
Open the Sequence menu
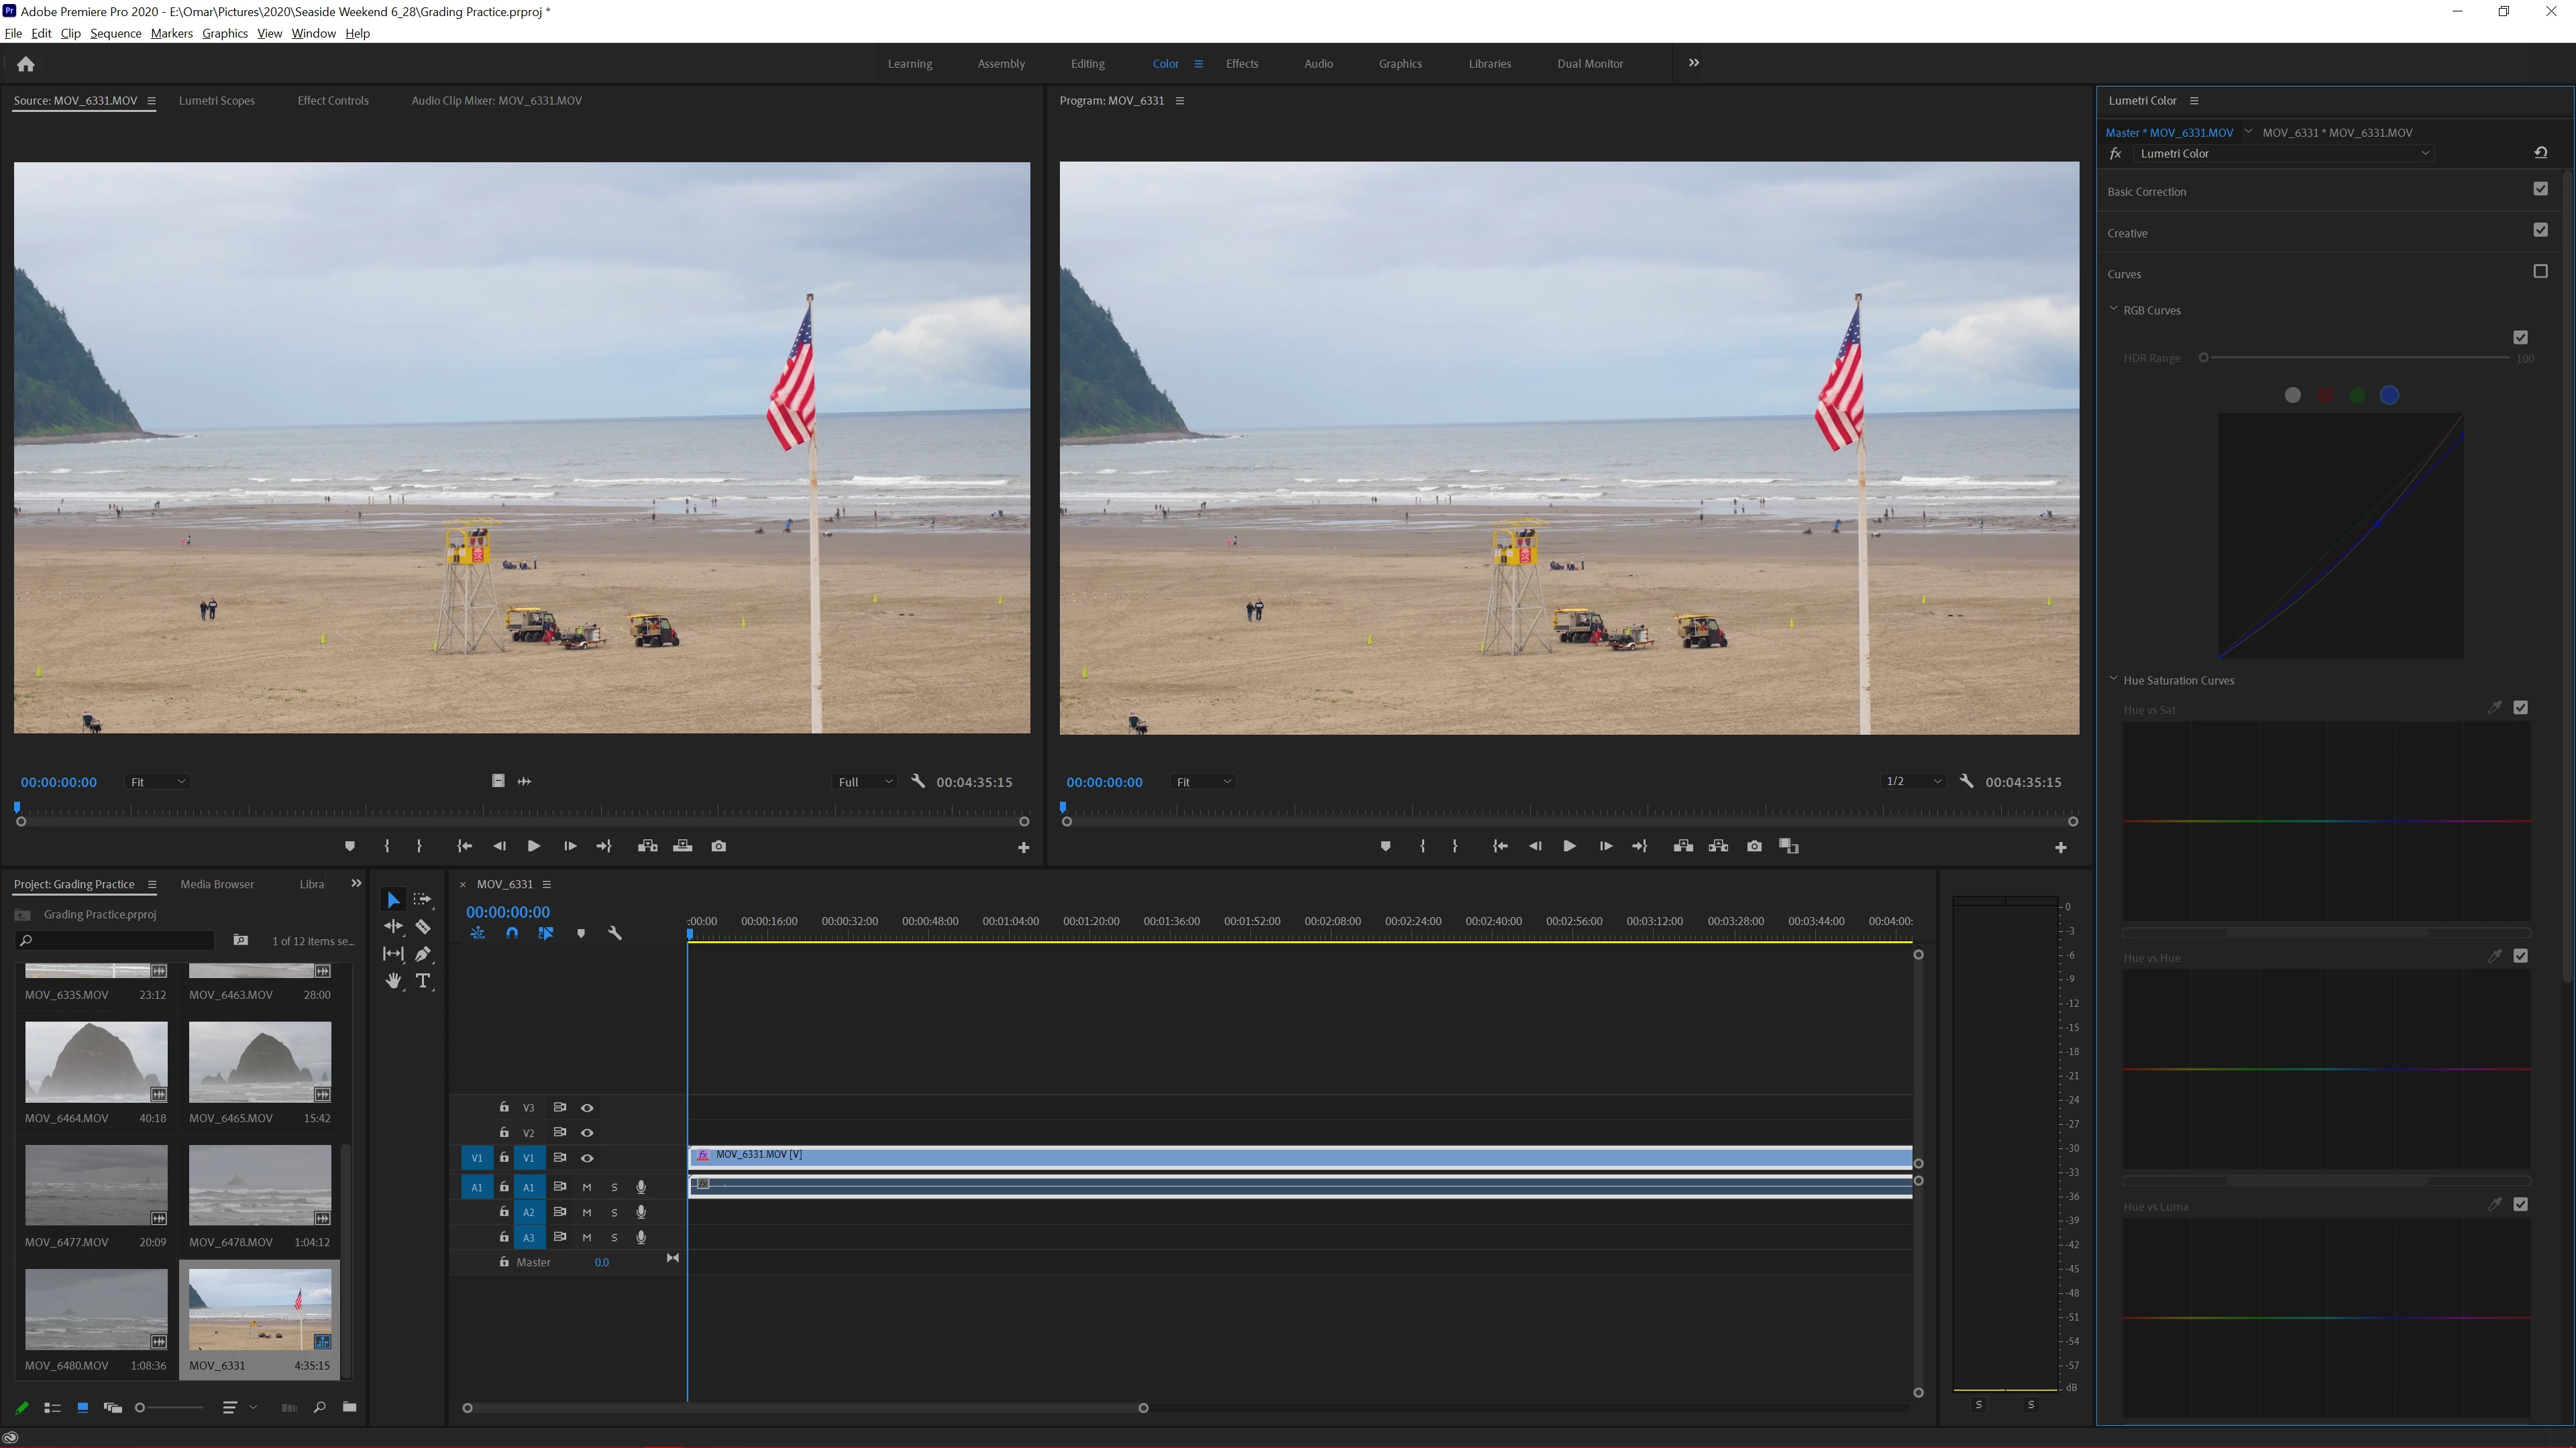click(115, 33)
